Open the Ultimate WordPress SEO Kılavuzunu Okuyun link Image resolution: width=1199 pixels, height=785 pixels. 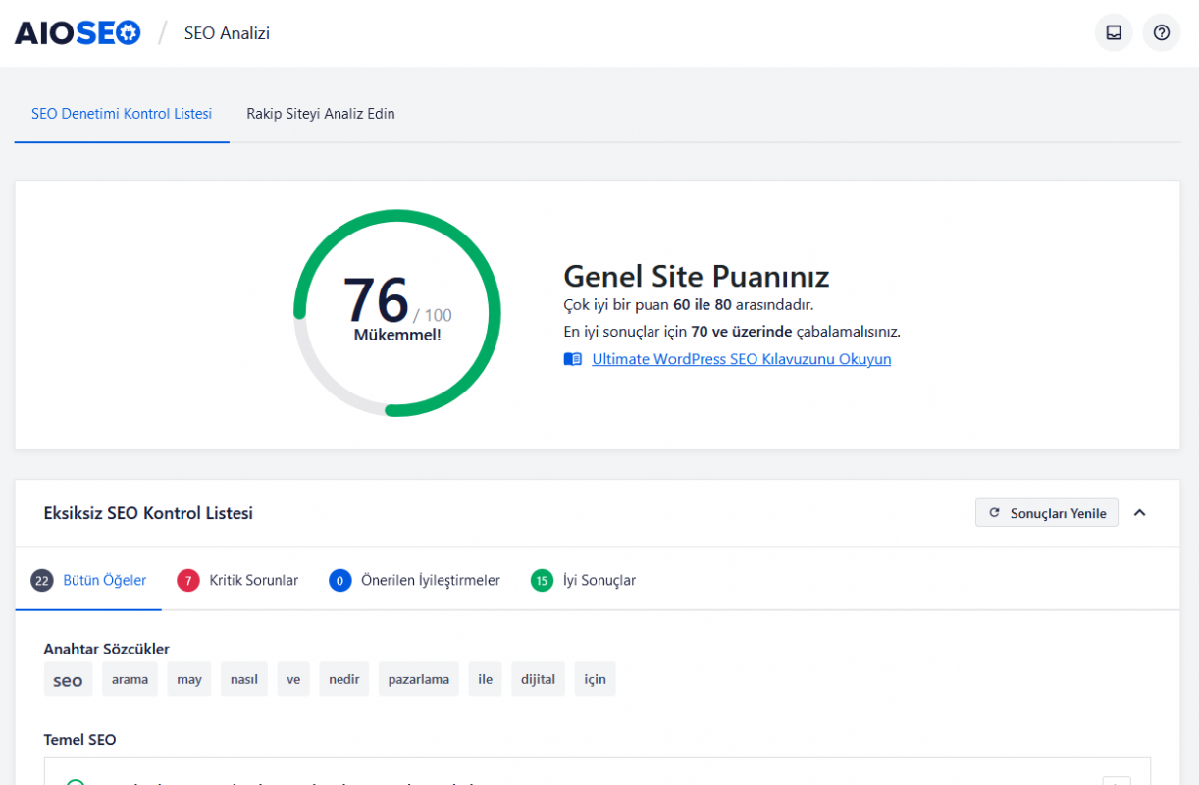pyautogui.click(x=741, y=358)
